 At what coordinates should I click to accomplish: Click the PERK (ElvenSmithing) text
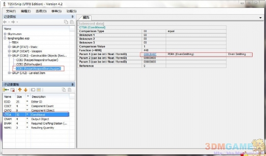[x=181, y=54]
